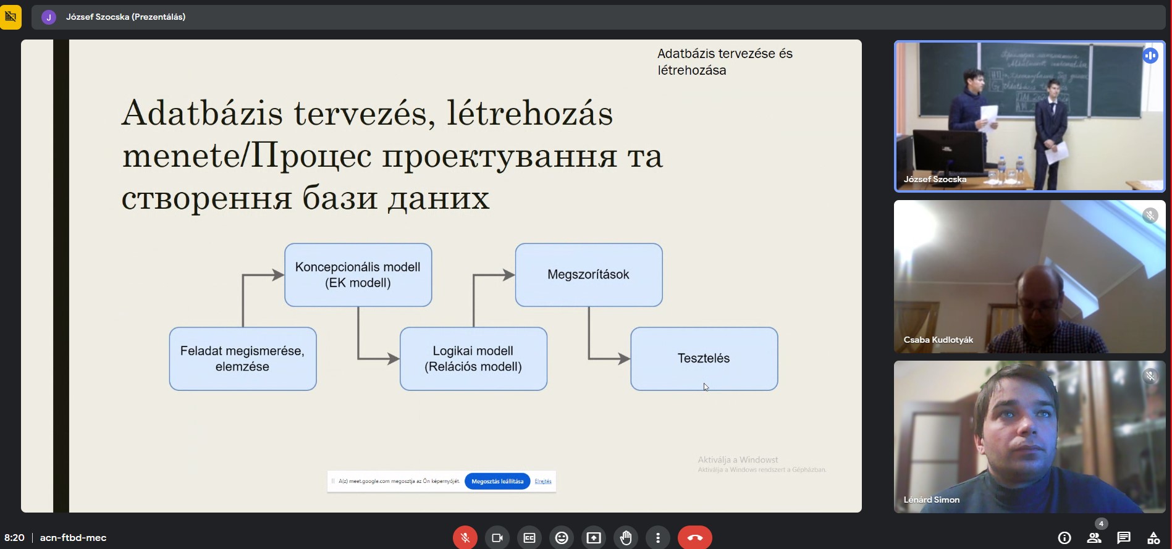Click the Elrejtés link in sharing bar
Viewport: 1172px width, 549px height.
tap(543, 481)
